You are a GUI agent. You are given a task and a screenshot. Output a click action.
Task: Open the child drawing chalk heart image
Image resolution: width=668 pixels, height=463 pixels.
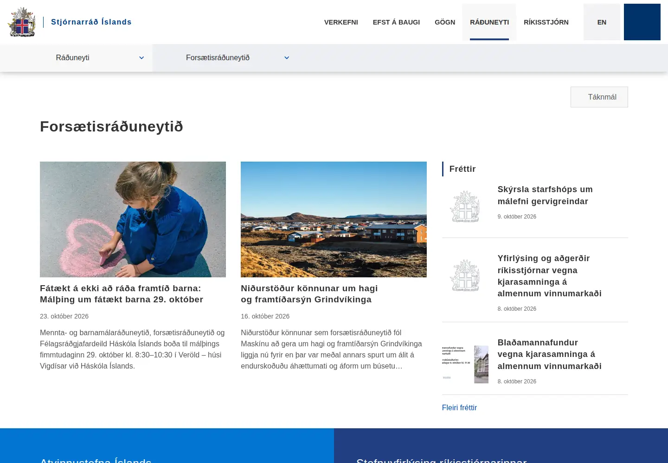133,219
